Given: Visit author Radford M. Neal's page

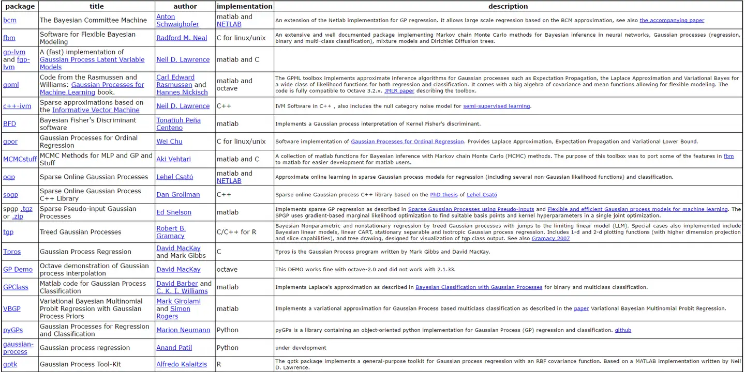Looking at the screenshot, I should click(x=182, y=38).
